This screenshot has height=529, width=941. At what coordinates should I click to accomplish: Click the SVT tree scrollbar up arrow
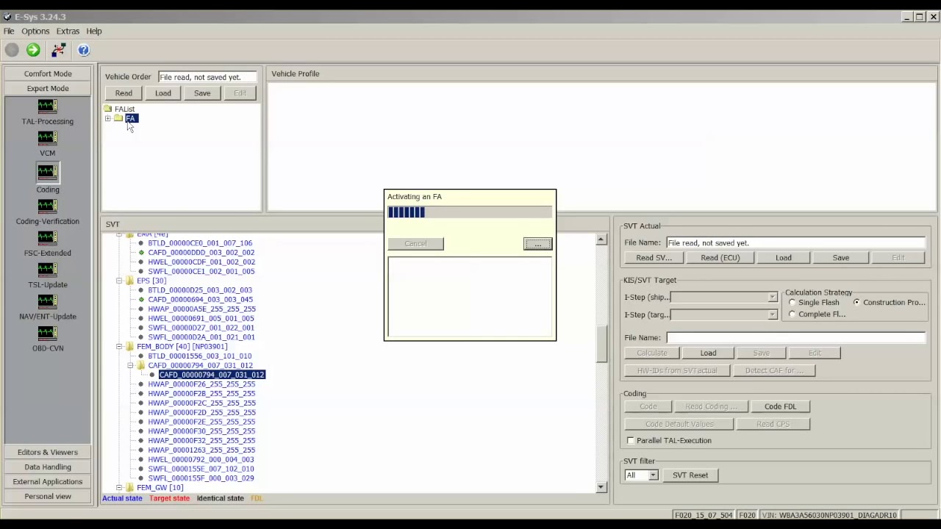[x=601, y=240]
